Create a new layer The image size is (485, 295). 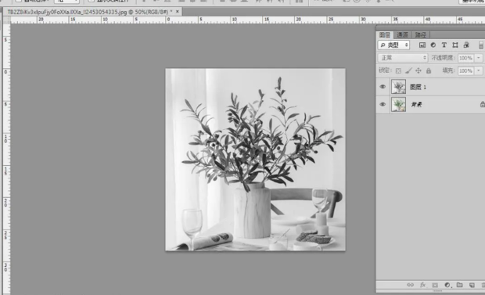tap(472, 285)
